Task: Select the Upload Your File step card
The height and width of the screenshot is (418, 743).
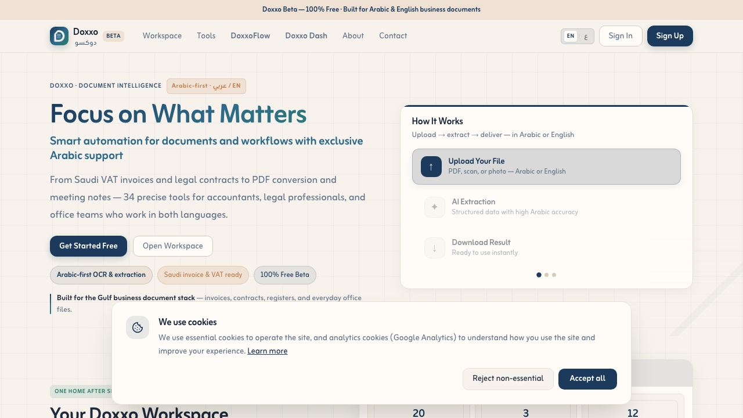Action: [x=546, y=167]
